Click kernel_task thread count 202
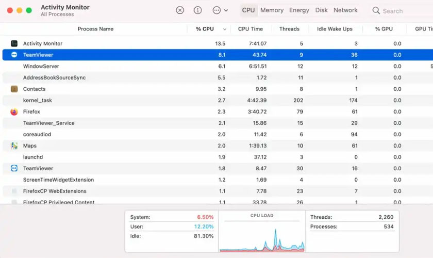Image resolution: width=433 pixels, height=258 pixels. (x=298, y=100)
